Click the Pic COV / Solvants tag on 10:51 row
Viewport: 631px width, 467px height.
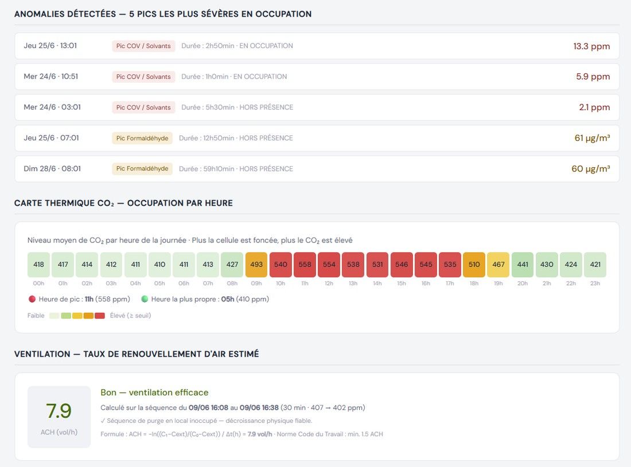point(143,76)
